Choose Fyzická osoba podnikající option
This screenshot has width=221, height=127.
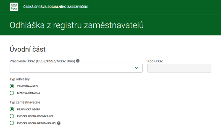tap(12, 116)
